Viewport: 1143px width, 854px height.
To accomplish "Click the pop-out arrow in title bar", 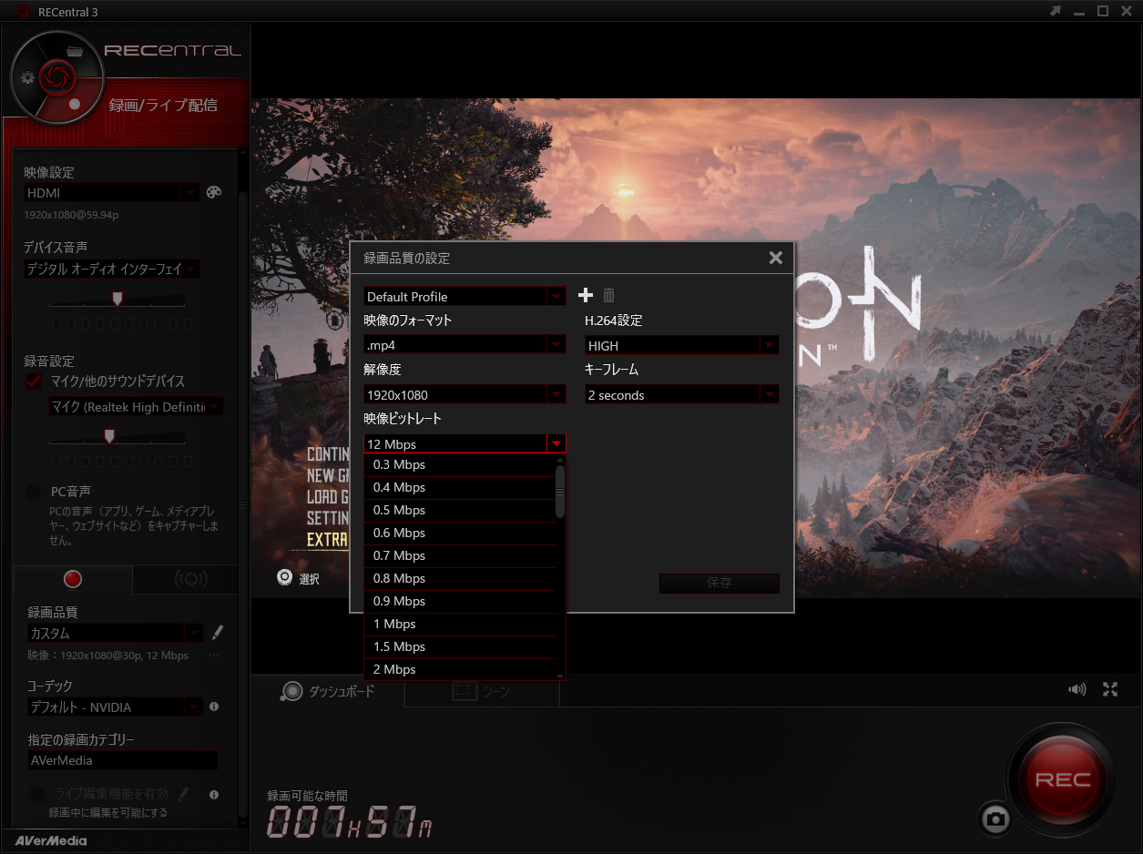I will tap(1056, 11).
